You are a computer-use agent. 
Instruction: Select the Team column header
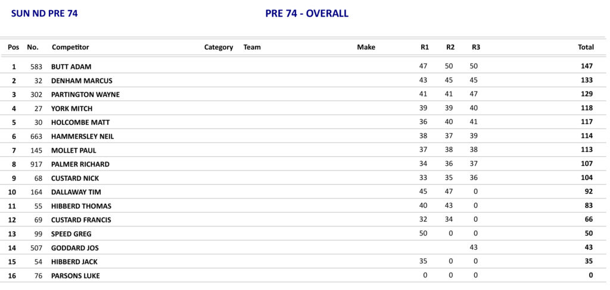tap(252, 47)
